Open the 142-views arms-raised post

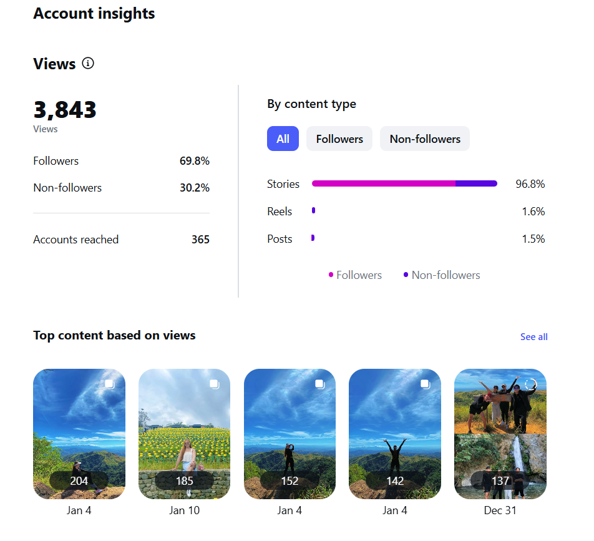[395, 434]
